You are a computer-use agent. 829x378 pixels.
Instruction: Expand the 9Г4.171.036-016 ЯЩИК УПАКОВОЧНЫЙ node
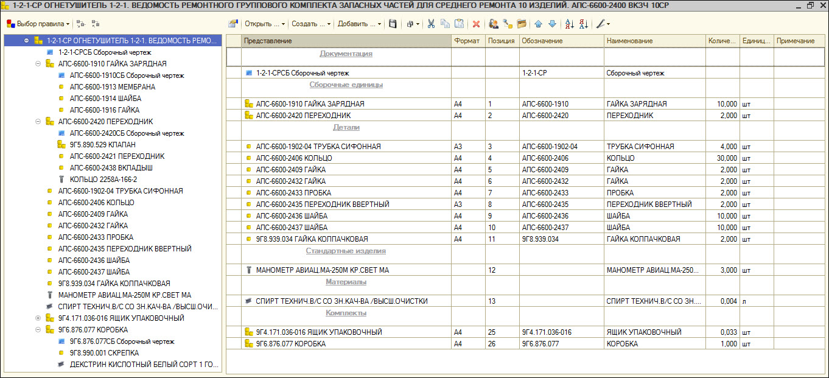(38, 318)
